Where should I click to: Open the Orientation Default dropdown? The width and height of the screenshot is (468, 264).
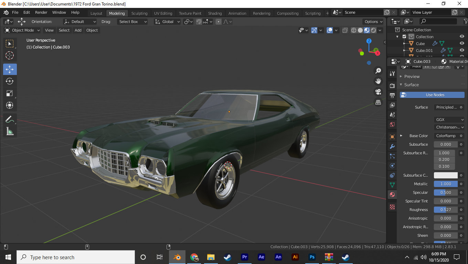(x=80, y=22)
